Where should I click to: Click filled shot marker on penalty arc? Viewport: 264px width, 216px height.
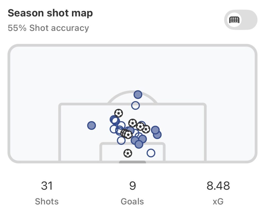tap(138, 95)
